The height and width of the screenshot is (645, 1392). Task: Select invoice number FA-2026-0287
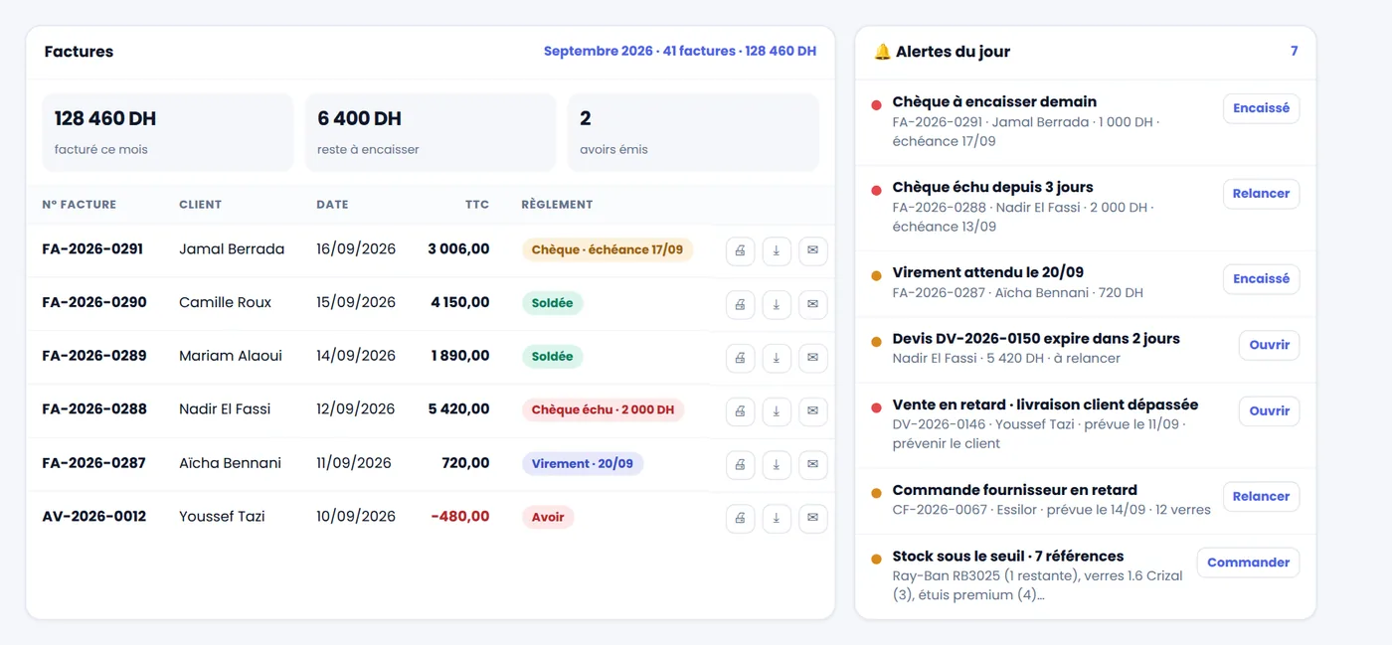pyautogui.click(x=93, y=463)
